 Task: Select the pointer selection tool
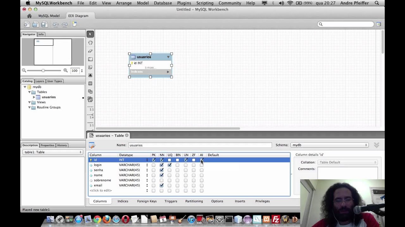point(90,34)
